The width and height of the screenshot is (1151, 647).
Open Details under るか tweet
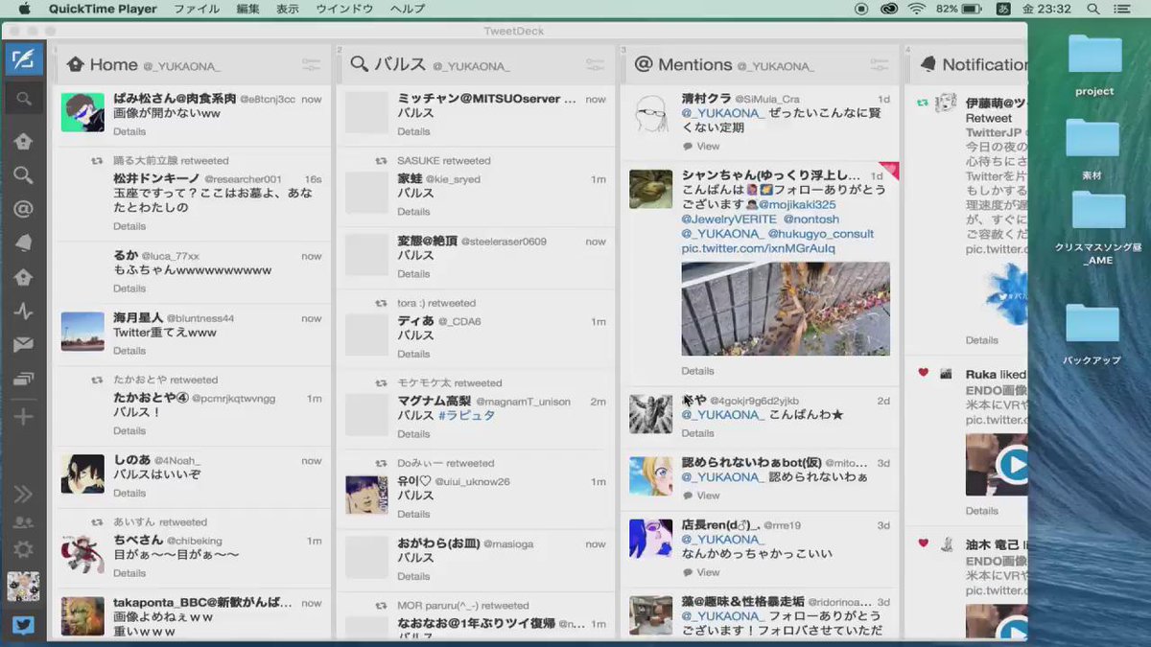click(x=129, y=289)
